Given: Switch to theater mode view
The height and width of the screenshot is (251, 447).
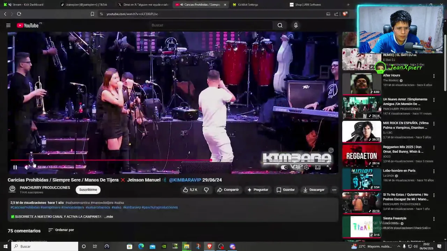Looking at the screenshot, I should click(318, 167).
